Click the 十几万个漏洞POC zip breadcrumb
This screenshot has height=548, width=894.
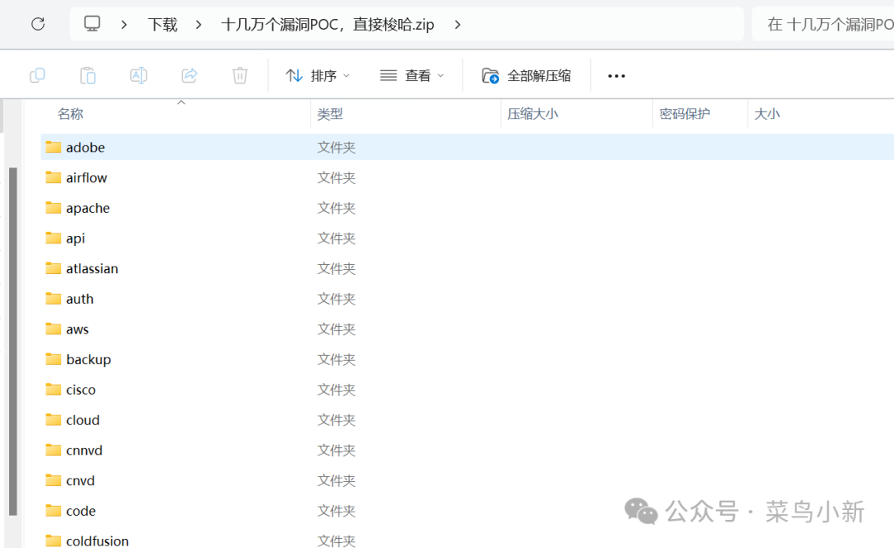[327, 25]
